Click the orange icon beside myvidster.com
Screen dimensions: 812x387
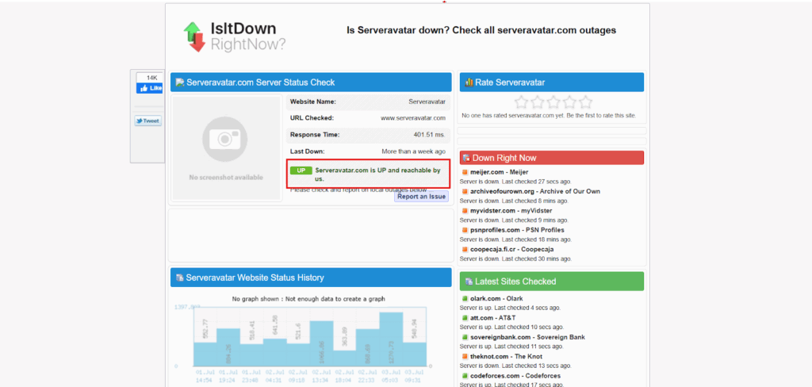click(x=465, y=211)
